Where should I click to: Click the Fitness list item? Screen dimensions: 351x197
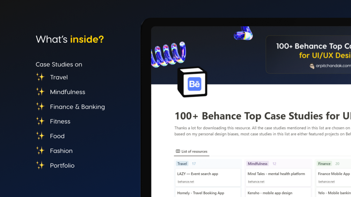[60, 121]
